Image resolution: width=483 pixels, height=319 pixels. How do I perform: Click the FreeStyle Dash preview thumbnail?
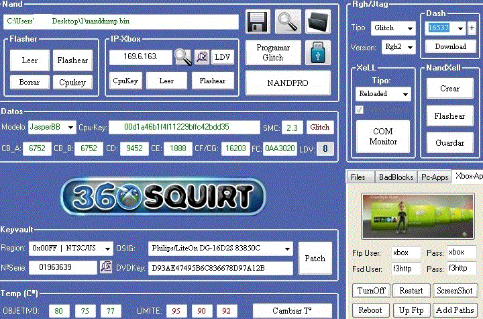pos(418,216)
